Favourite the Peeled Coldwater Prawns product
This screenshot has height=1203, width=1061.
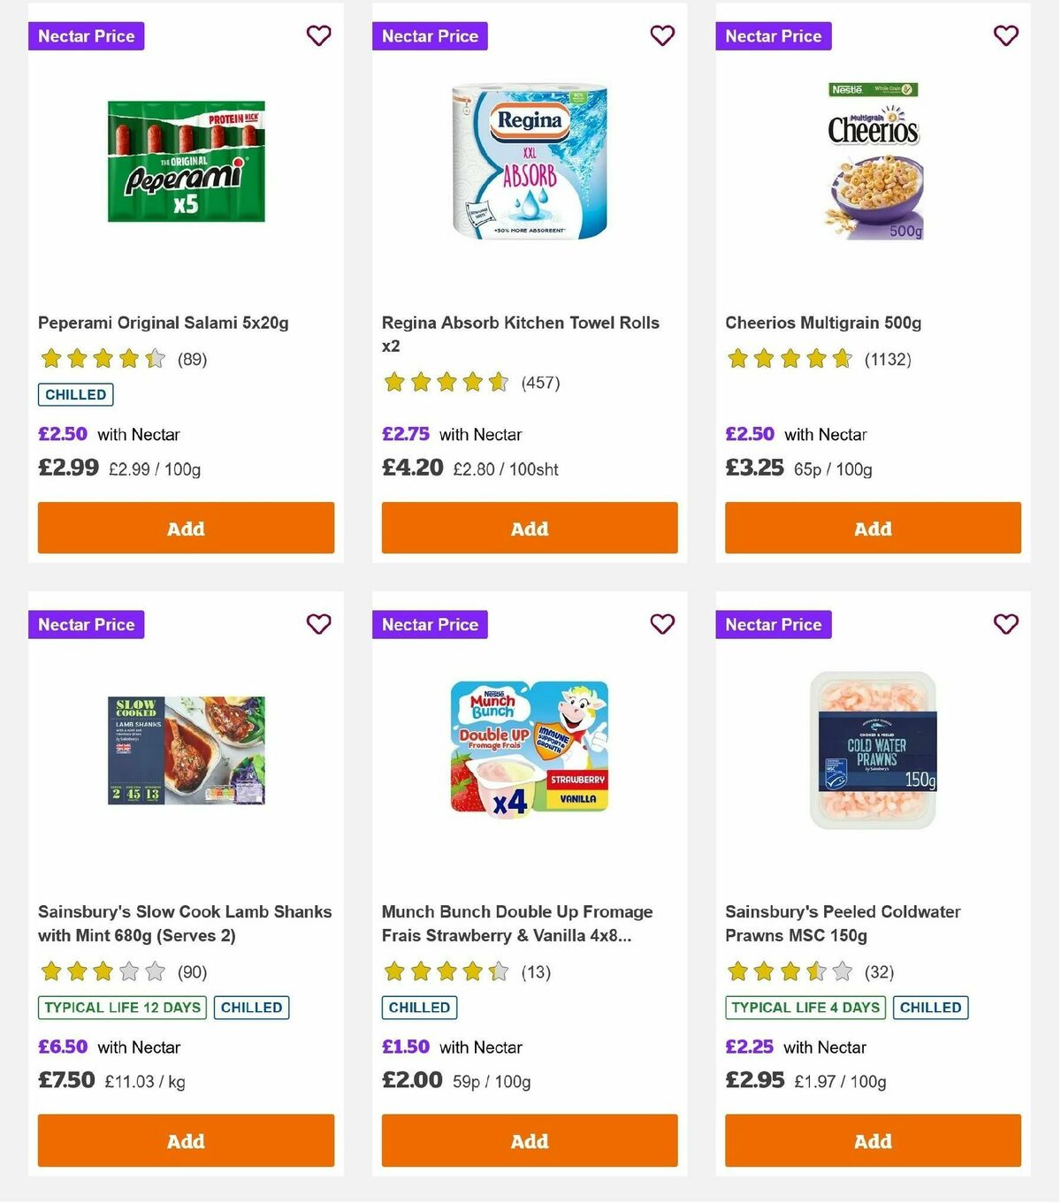click(x=1005, y=624)
